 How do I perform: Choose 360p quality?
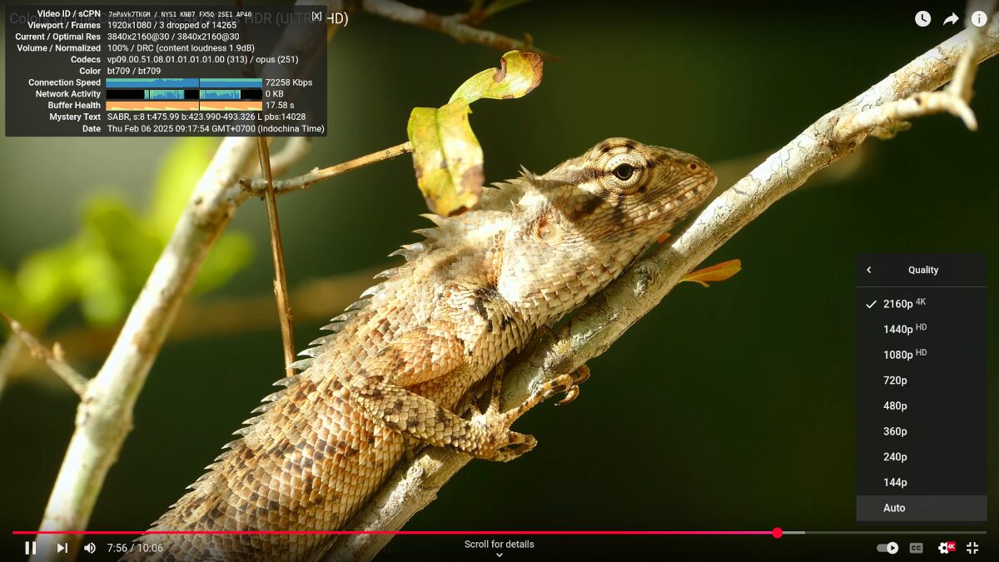(922, 431)
